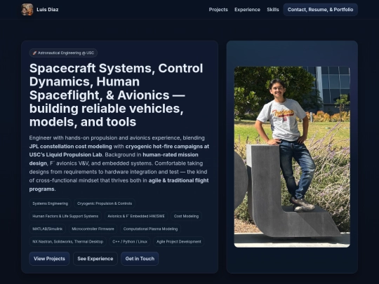
Task: Click the See Experience button
Action: [x=95, y=259]
